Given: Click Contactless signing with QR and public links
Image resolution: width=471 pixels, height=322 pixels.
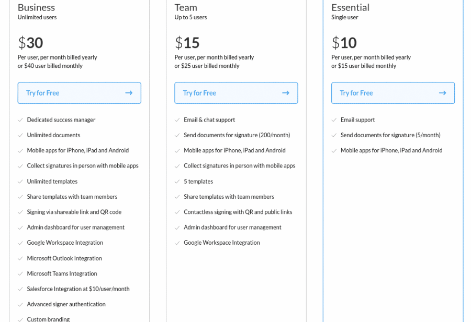Looking at the screenshot, I should (238, 212).
